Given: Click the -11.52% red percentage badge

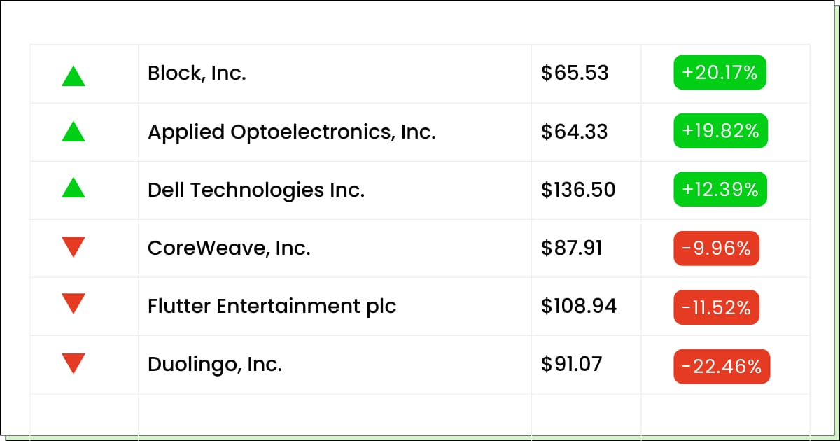Looking at the screenshot, I should pyautogui.click(x=717, y=307).
